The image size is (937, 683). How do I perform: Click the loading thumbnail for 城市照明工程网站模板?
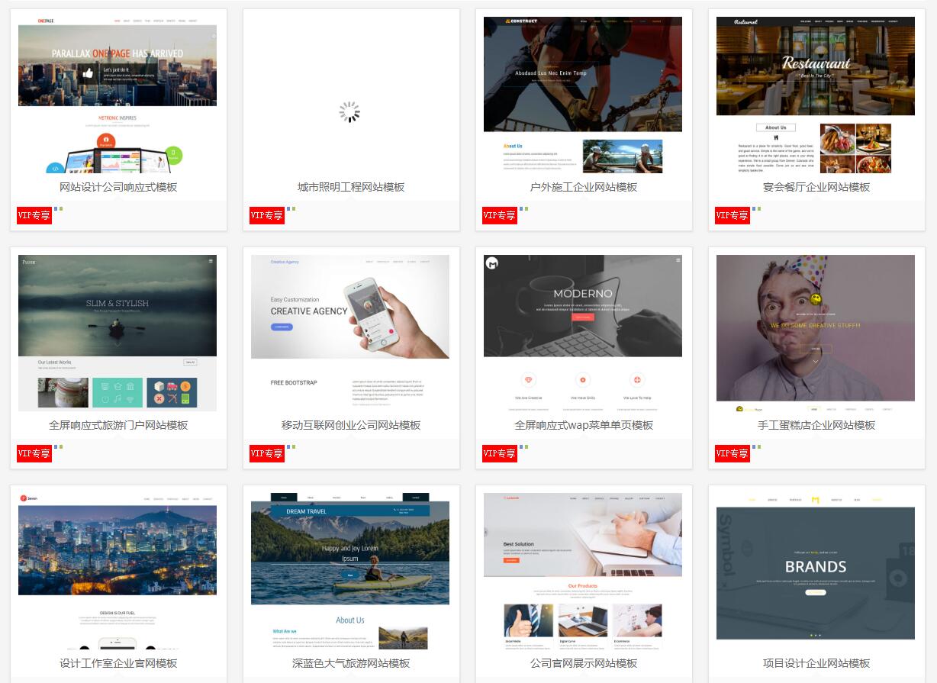tap(349, 112)
